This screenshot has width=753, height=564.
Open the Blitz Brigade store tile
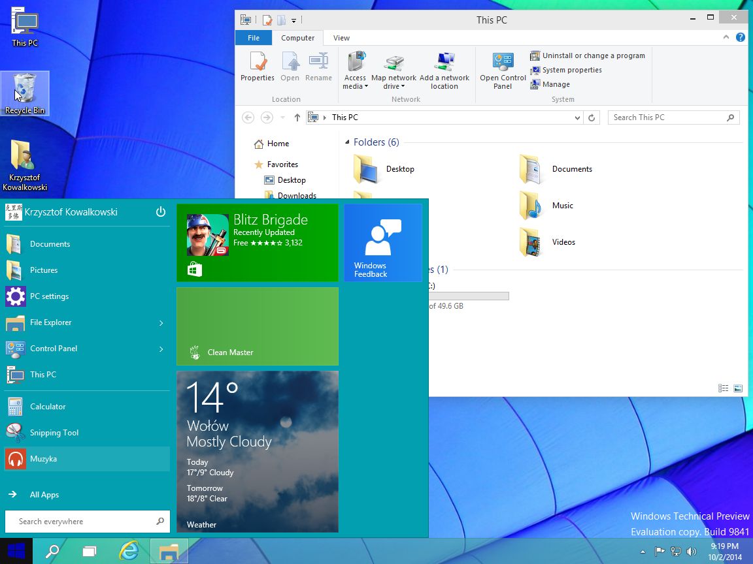pos(258,243)
